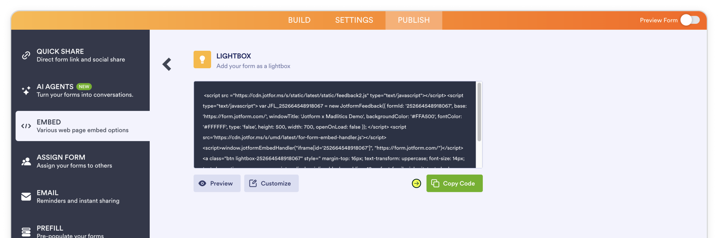Click the Prefill stacked-bars icon
718x238 pixels.
[x=26, y=232]
